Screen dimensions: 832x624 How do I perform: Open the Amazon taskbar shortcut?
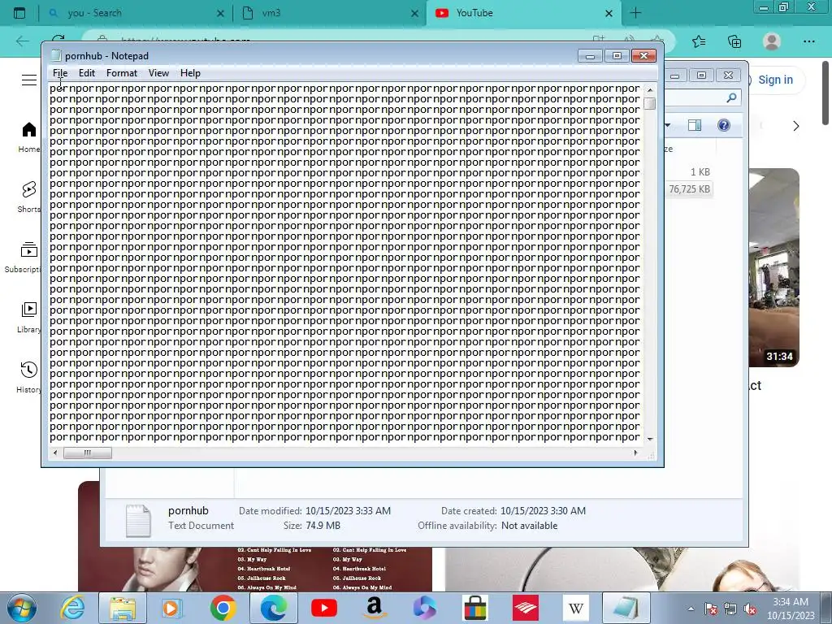(x=374, y=608)
